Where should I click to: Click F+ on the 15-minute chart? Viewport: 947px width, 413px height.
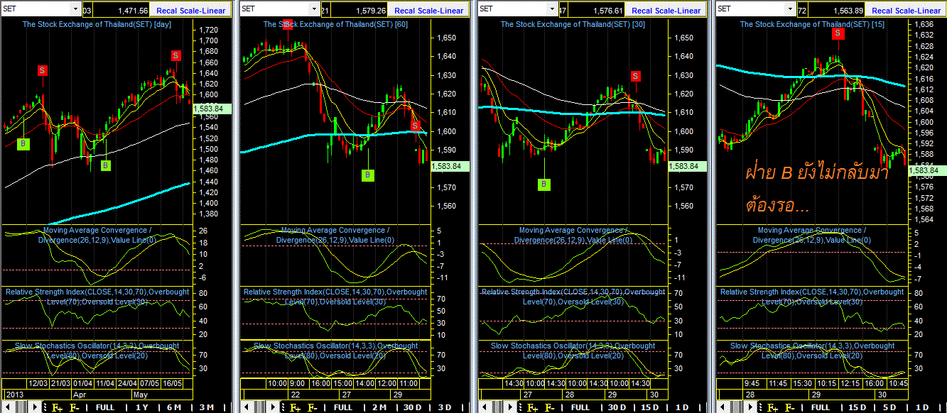tap(773, 407)
